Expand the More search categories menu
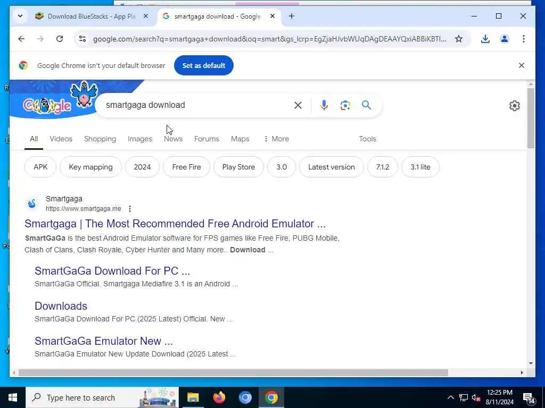The height and width of the screenshot is (408, 545). coord(276,139)
